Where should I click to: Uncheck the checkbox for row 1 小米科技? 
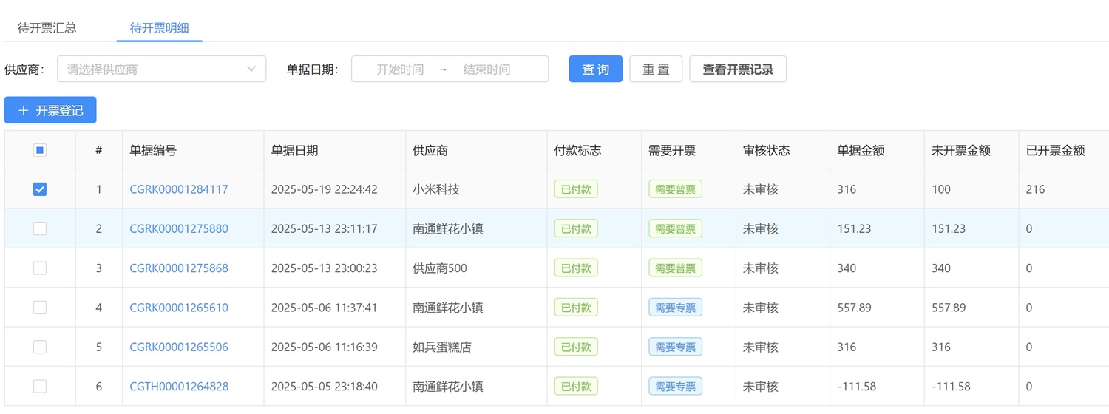(x=40, y=189)
